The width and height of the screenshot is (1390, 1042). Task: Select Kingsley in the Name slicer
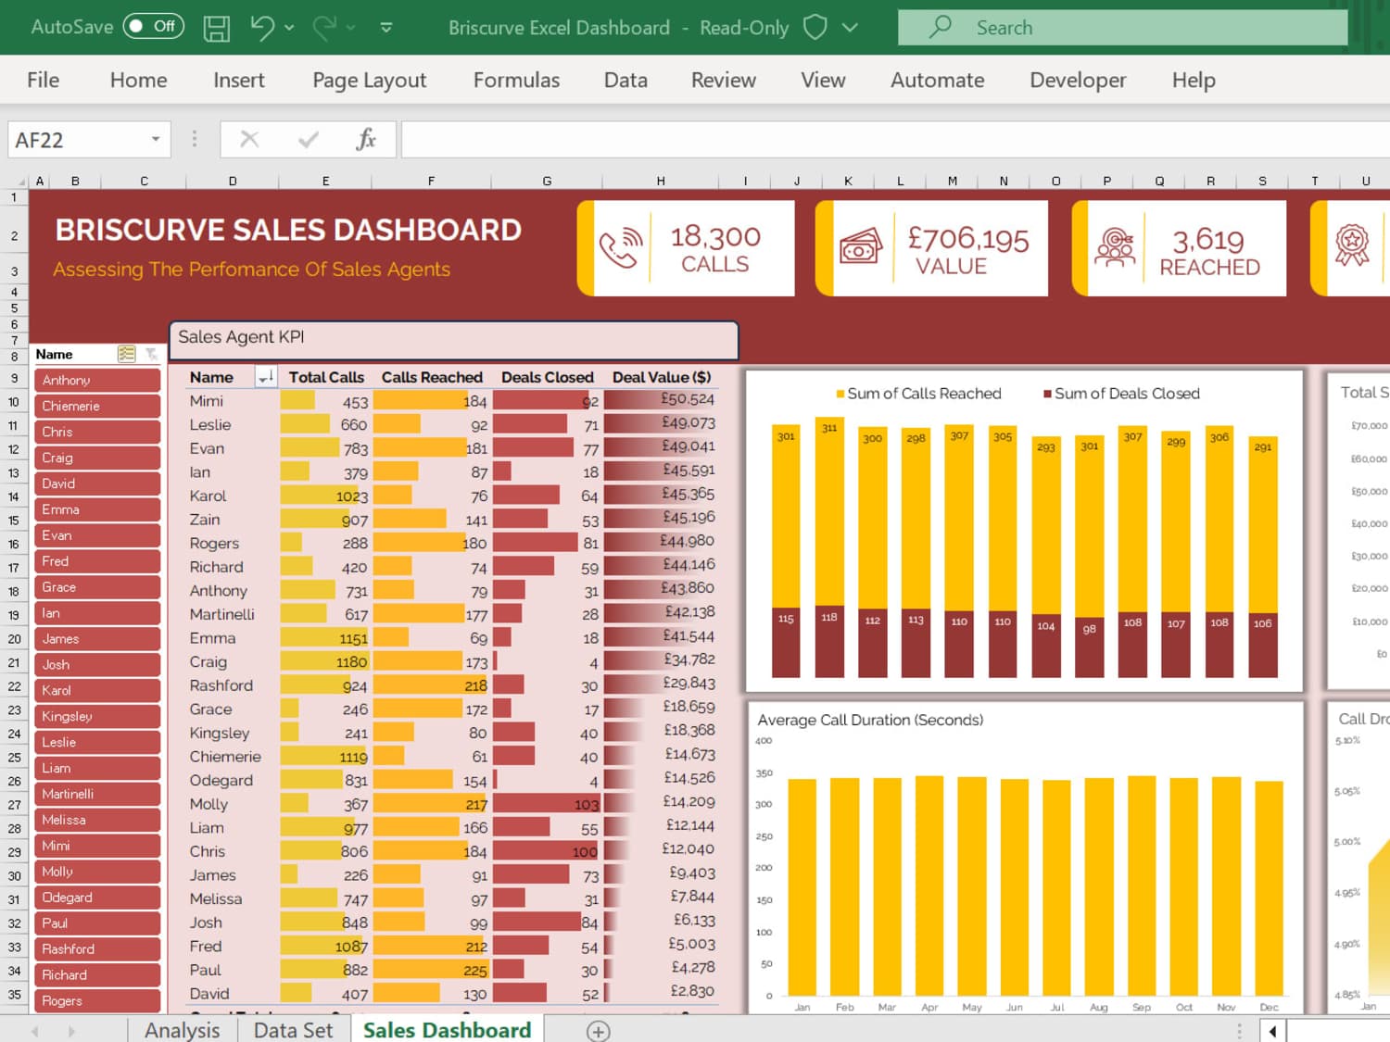pyautogui.click(x=97, y=716)
